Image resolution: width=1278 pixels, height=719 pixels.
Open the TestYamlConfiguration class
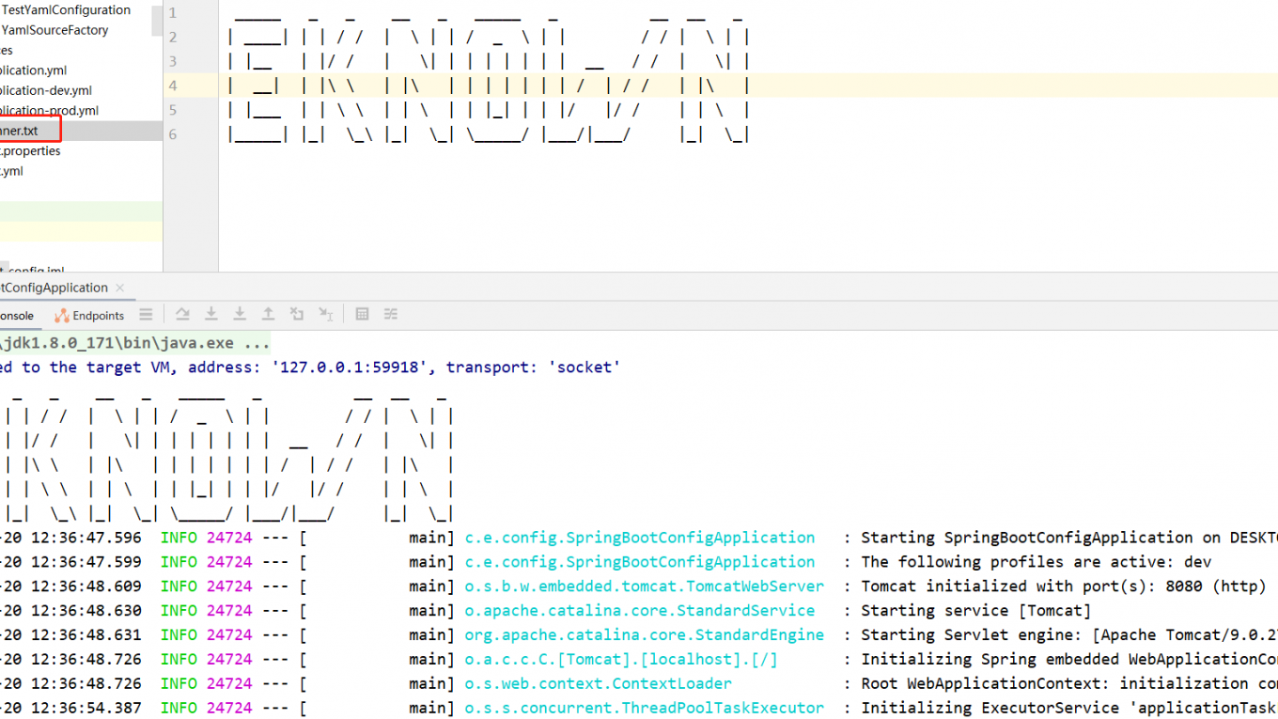tap(66, 9)
